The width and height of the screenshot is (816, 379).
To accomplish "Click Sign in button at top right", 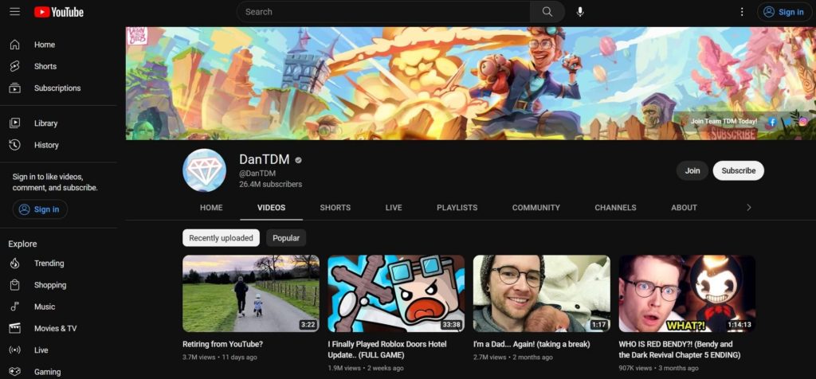I will pyautogui.click(x=784, y=12).
